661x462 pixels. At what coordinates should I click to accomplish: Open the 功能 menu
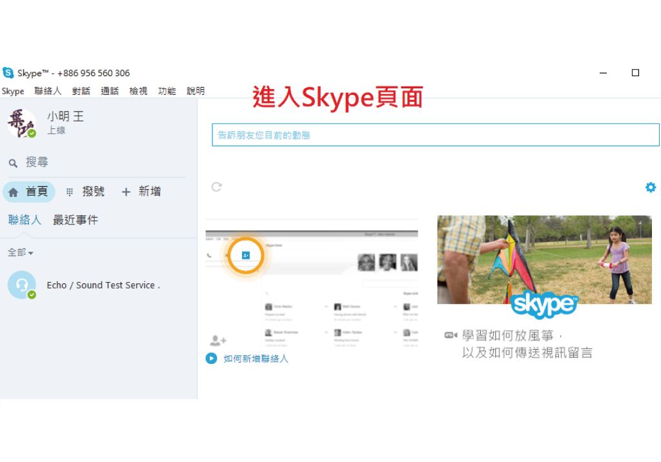167,91
